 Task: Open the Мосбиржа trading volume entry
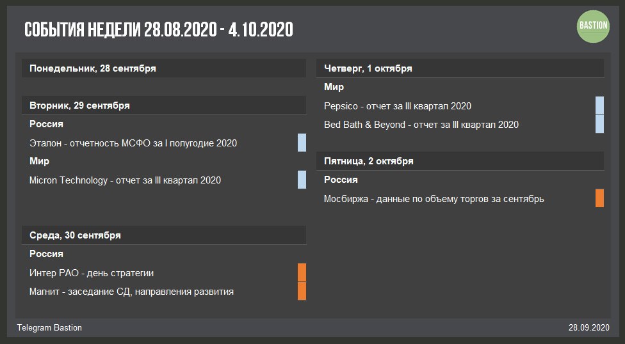coord(434,199)
